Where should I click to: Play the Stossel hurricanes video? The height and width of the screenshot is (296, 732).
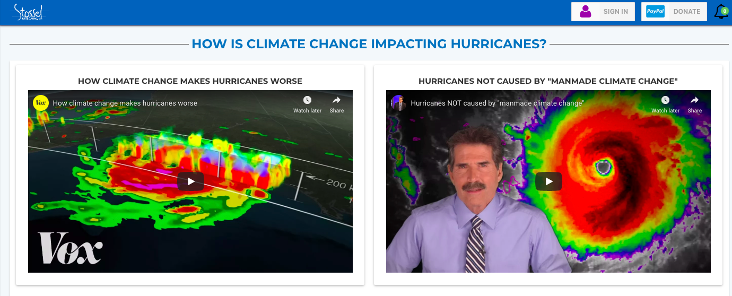pyautogui.click(x=548, y=181)
